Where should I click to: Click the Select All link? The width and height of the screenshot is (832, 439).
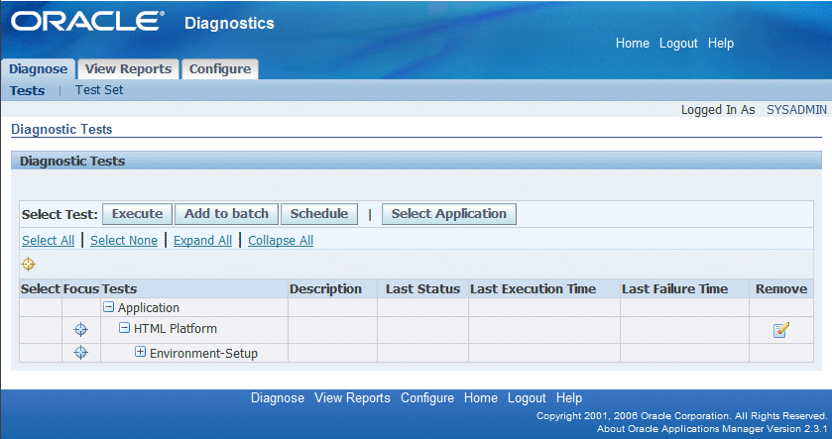click(49, 240)
